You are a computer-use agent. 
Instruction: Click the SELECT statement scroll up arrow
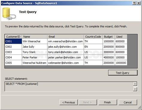click(x=135, y=84)
